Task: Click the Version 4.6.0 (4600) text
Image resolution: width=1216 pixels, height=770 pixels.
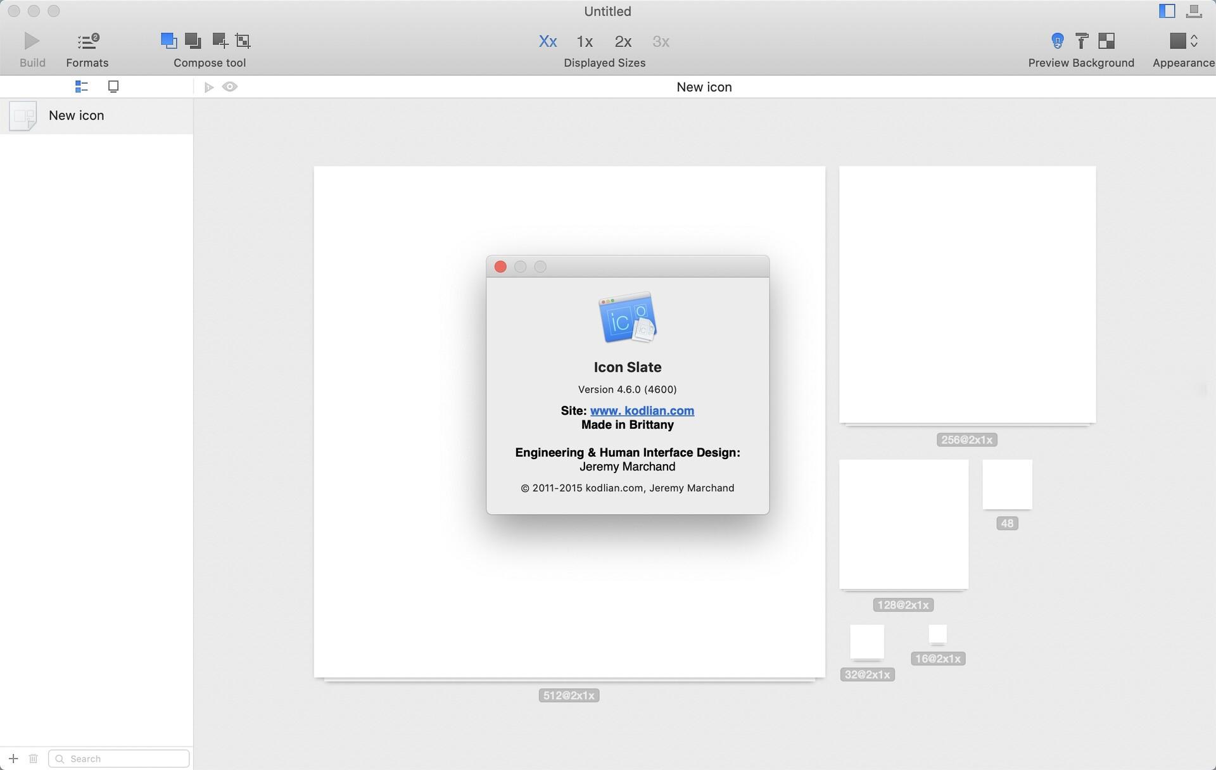Action: 628,389
